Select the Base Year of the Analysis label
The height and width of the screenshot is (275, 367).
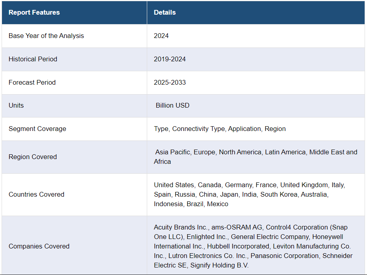tap(46, 36)
